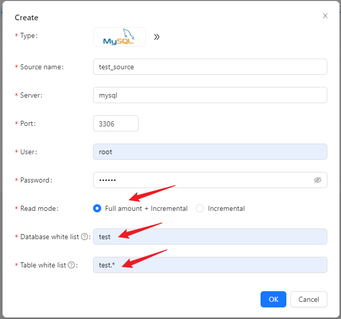
Task: Click the User field containing root
Action: [210, 152]
